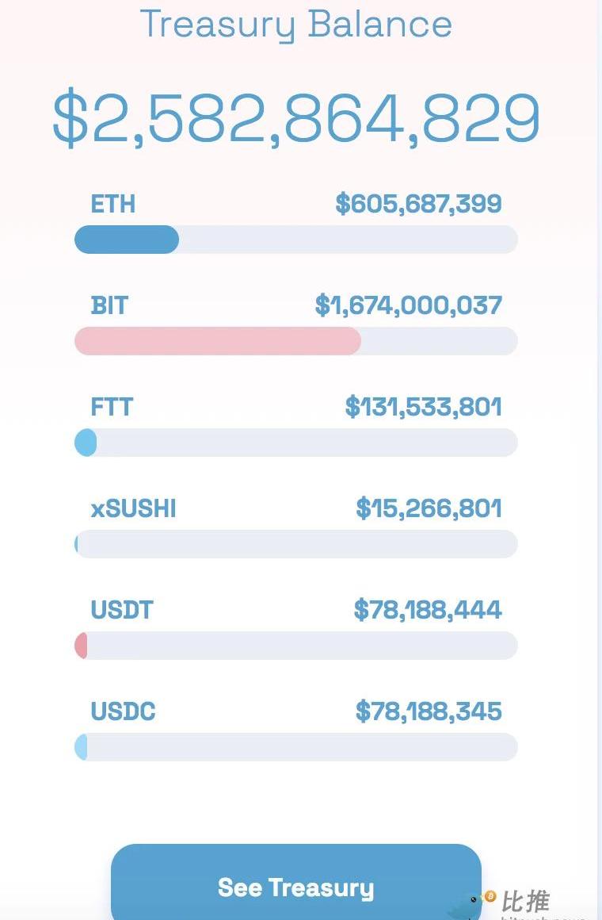Select the BIT amount $1,674,000,037

click(408, 305)
